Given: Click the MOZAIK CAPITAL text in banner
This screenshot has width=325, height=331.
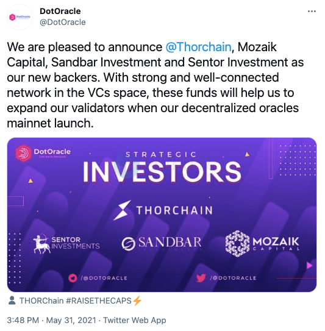Looking at the screenshot, I should click(276, 244).
